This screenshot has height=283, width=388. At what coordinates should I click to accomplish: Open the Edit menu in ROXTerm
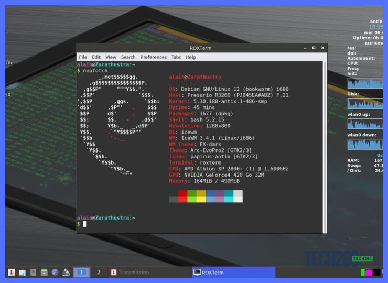pos(96,57)
